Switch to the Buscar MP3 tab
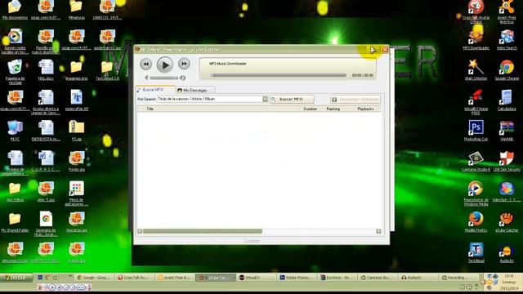Screen dimensions: 523x294 point(155,90)
